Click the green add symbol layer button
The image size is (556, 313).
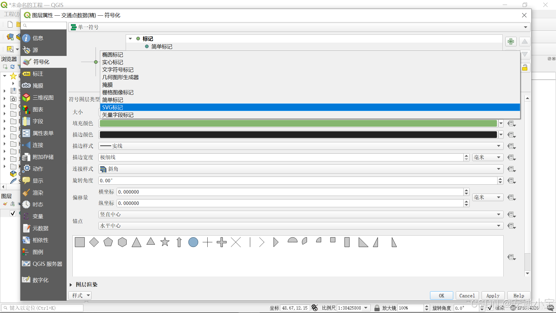[511, 41]
